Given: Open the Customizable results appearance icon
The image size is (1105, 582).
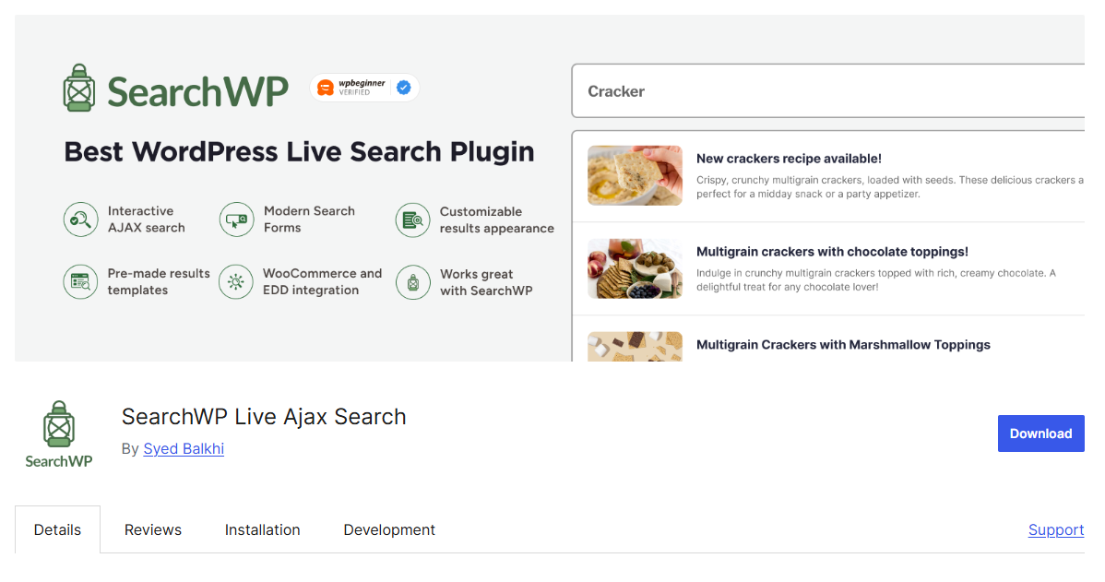Looking at the screenshot, I should [412, 220].
